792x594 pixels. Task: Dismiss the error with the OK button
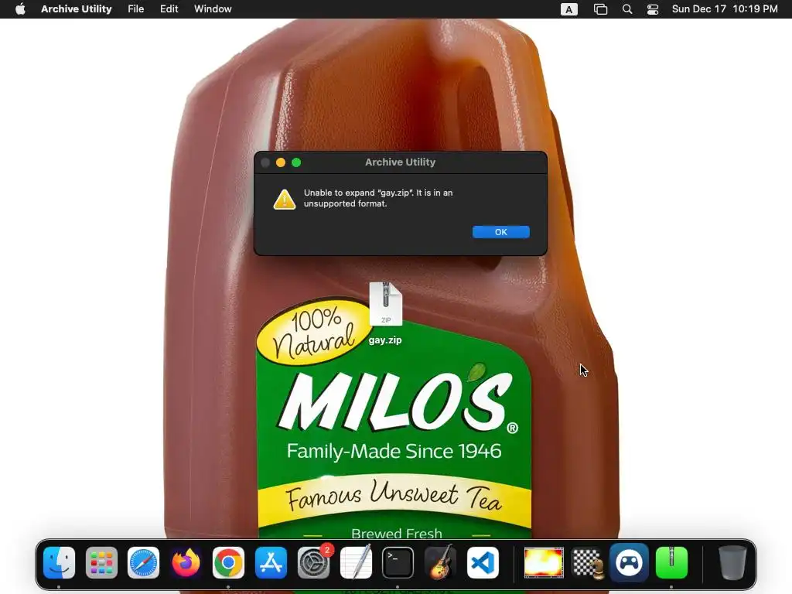tap(500, 232)
